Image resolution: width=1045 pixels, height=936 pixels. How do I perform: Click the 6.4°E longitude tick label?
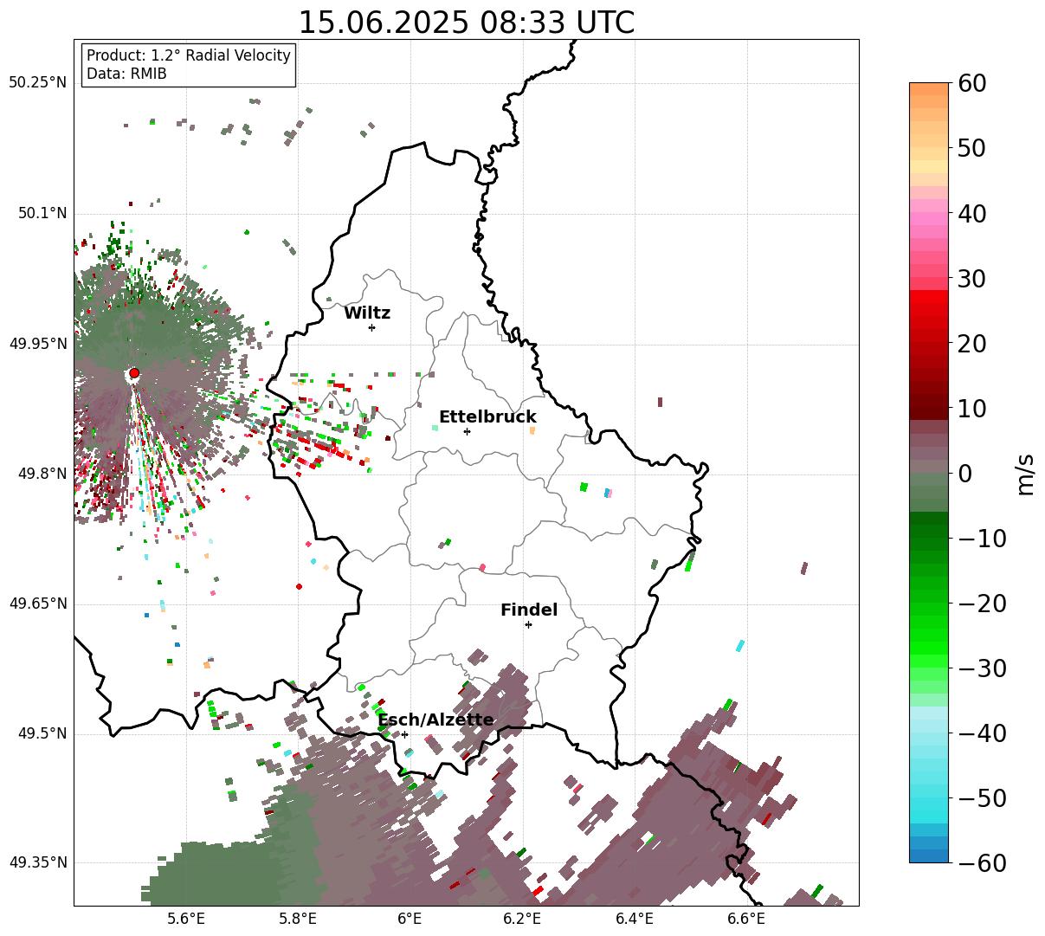[x=635, y=919]
